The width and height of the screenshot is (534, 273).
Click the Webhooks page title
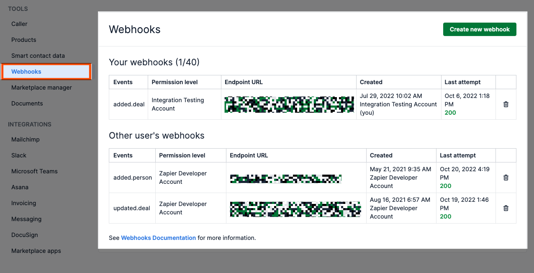coord(135,29)
